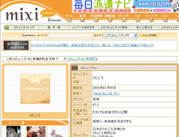179x137 pixels.
Task: Open first dark-photo member thumbnail
Action: click(x=13, y=131)
